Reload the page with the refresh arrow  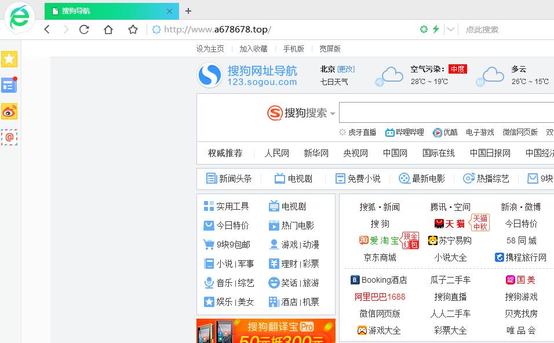84,29
